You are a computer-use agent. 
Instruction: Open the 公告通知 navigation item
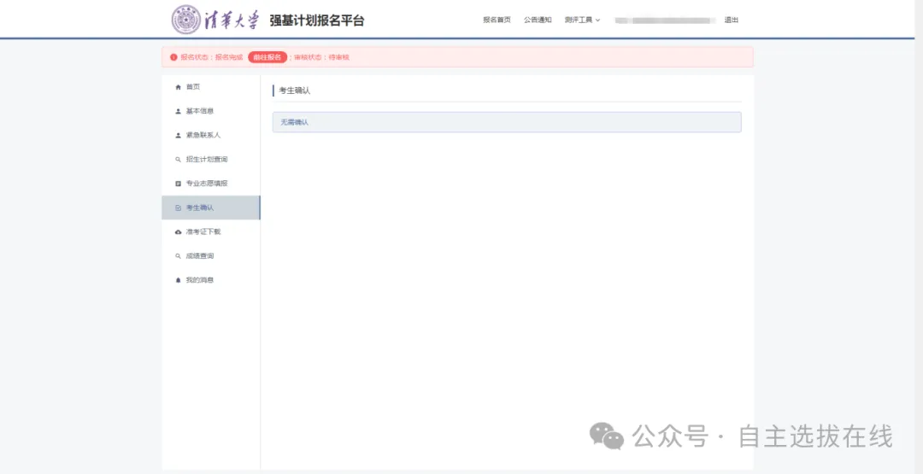(x=538, y=20)
